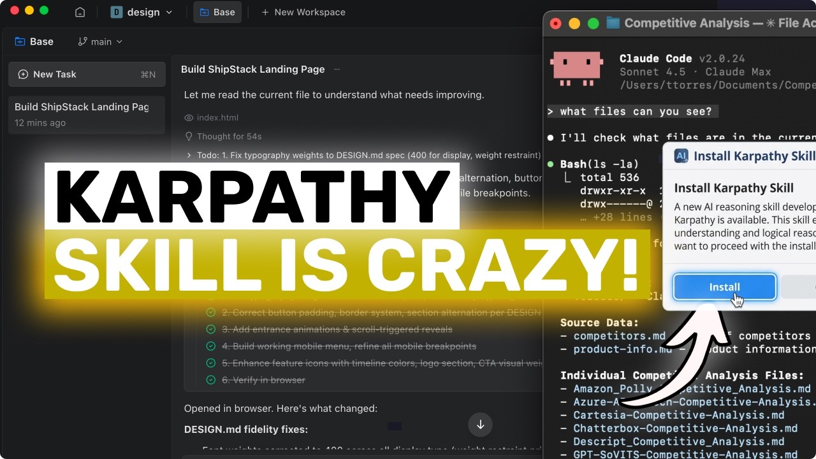Click the eye icon beside index.html
The width and height of the screenshot is (816, 459).
click(189, 118)
